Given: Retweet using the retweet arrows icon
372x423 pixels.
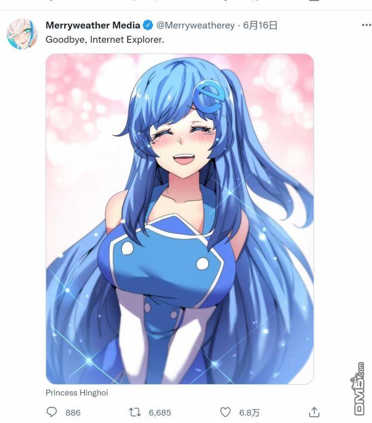Looking at the screenshot, I should pos(135,412).
